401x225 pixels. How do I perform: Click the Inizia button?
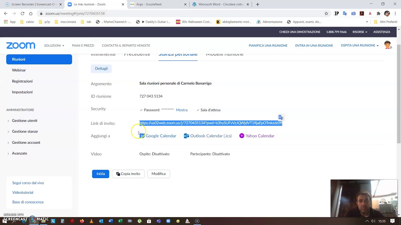101,174
